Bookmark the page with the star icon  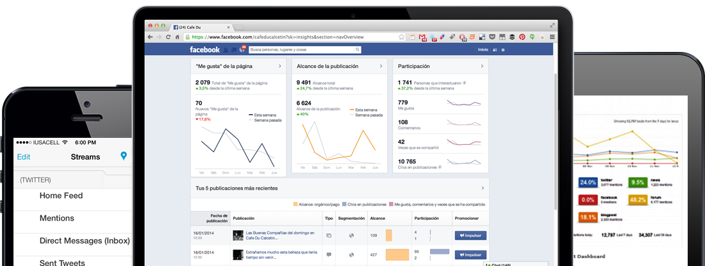401,37
